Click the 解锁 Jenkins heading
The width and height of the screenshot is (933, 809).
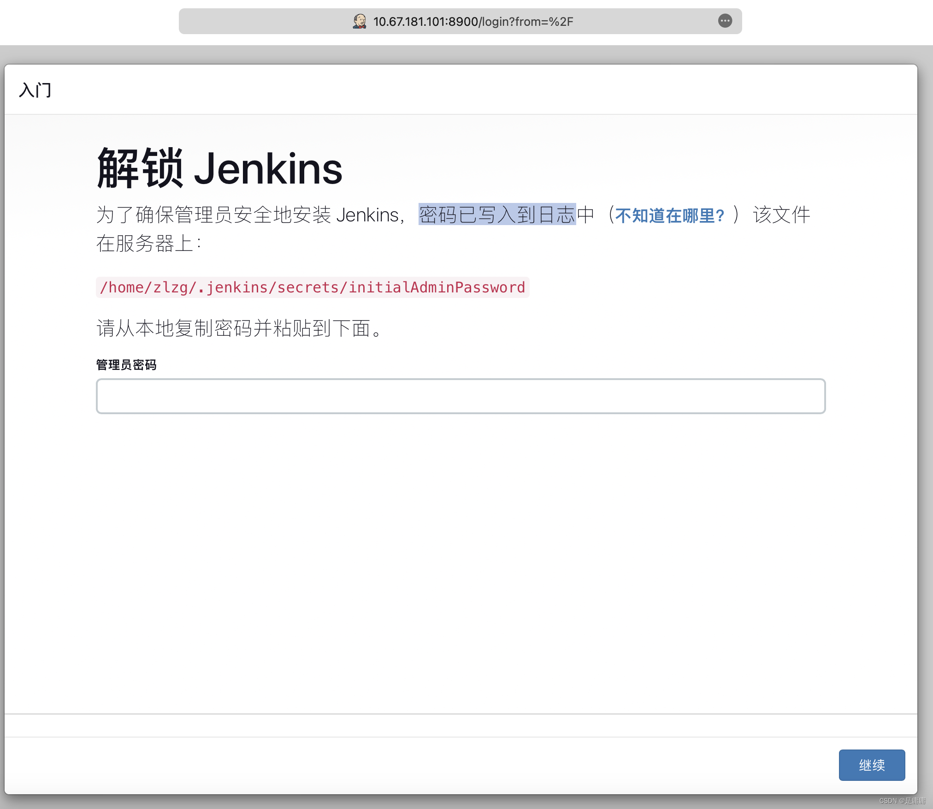pos(219,169)
